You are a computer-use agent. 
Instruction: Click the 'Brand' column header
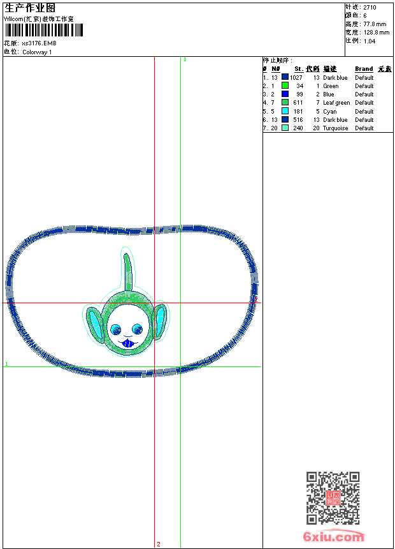(x=364, y=69)
